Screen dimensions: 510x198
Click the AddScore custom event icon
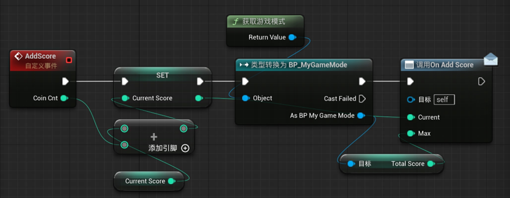19,56
